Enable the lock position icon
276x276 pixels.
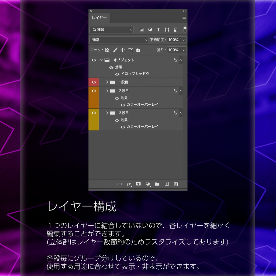click(122, 50)
